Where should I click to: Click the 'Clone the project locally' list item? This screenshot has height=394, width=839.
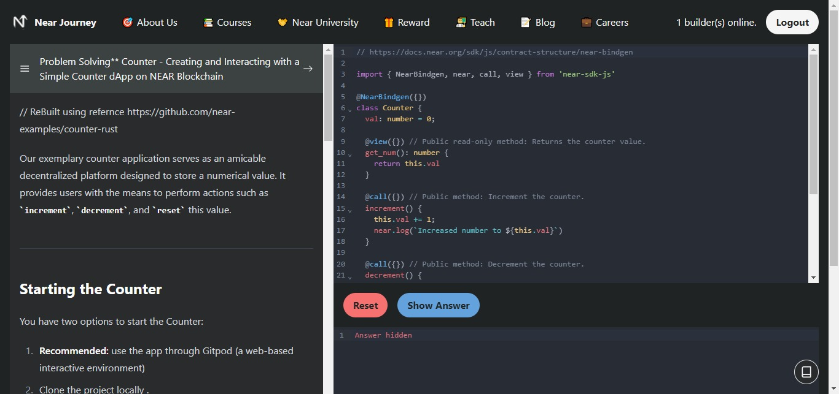point(94,389)
